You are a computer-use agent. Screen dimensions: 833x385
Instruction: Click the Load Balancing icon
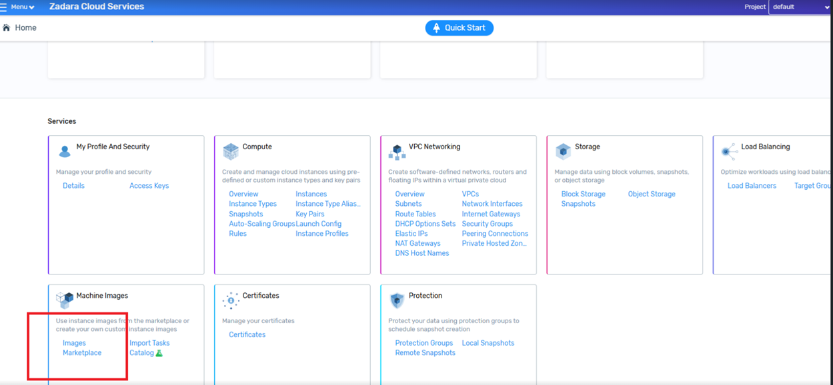(729, 151)
